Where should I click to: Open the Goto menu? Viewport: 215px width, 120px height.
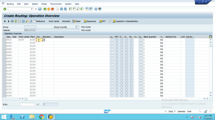pos(26,4)
